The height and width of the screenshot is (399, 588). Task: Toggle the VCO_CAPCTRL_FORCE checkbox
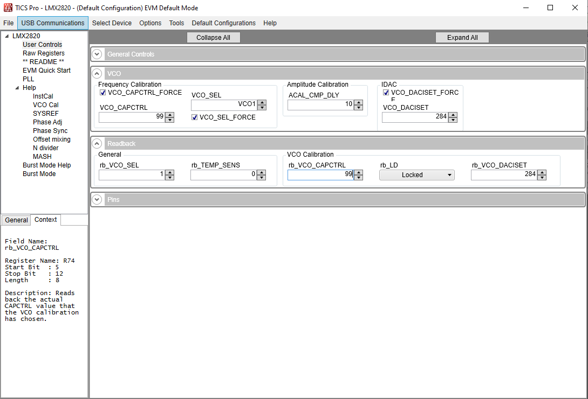(102, 93)
